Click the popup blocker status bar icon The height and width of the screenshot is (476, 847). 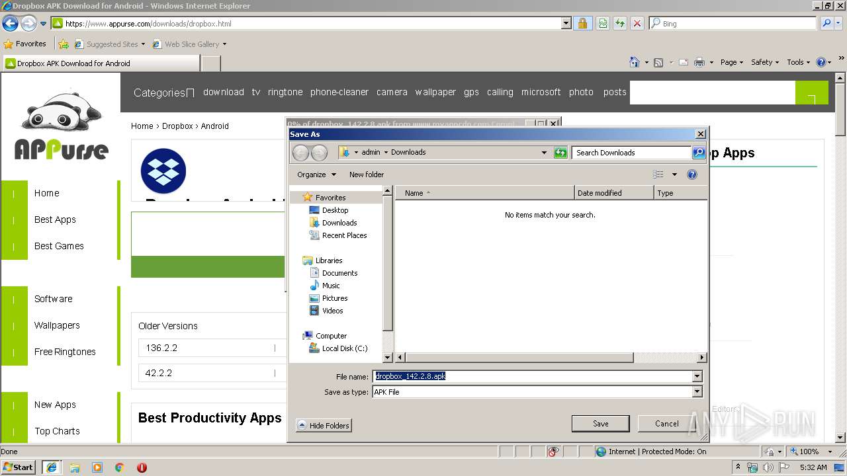553,452
